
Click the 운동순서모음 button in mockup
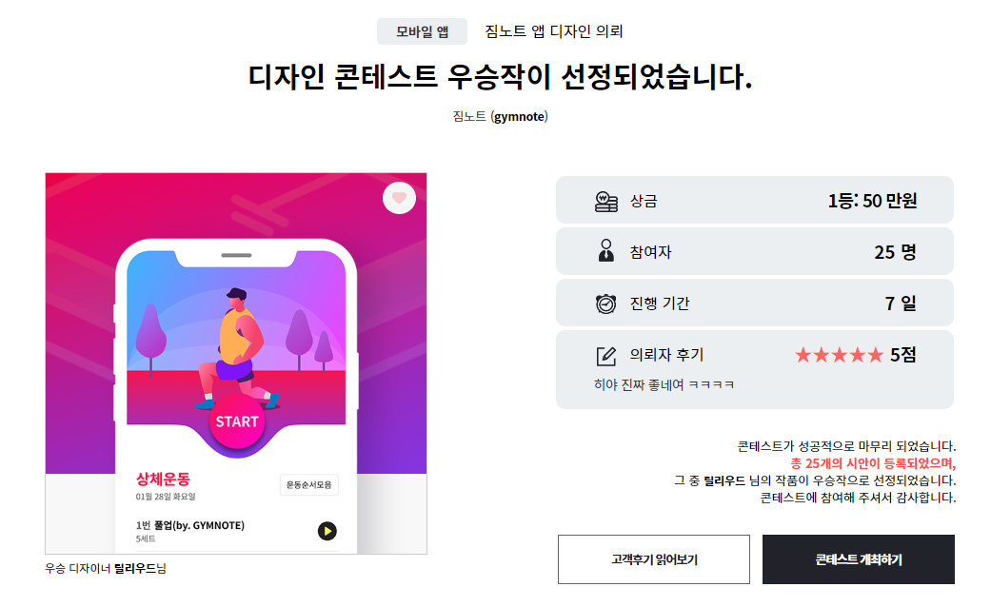coord(309,484)
